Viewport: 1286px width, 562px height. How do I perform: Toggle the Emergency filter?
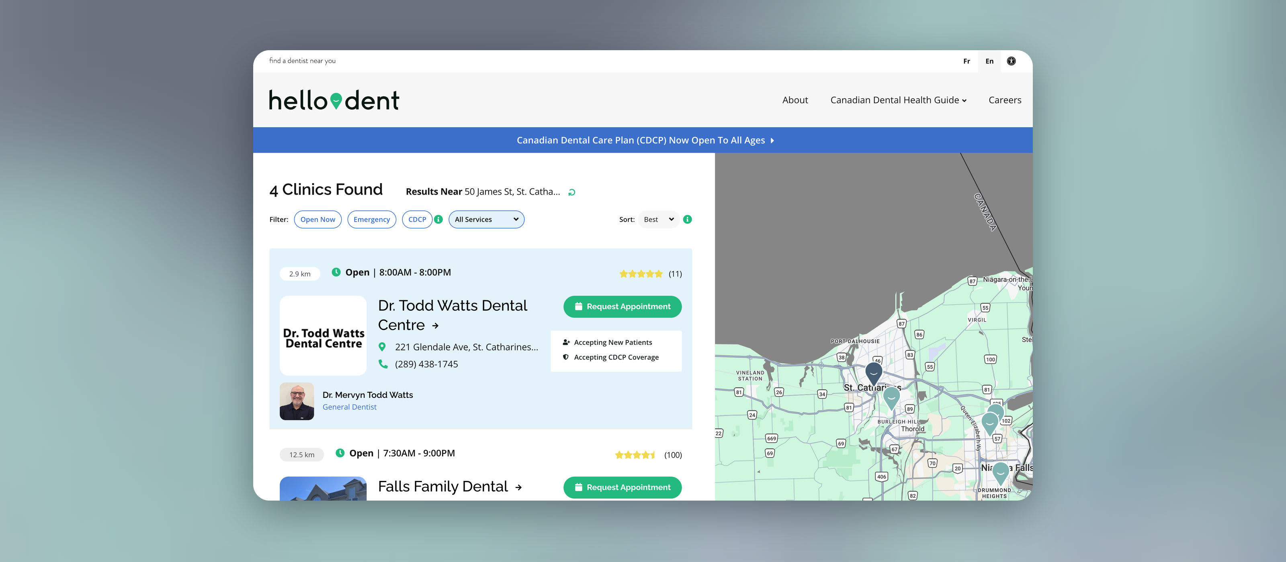(371, 220)
